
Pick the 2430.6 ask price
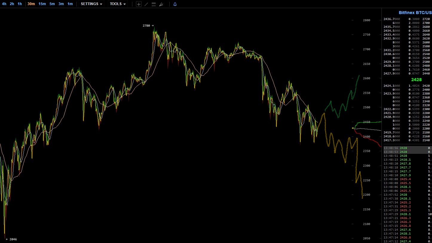click(x=392, y=54)
